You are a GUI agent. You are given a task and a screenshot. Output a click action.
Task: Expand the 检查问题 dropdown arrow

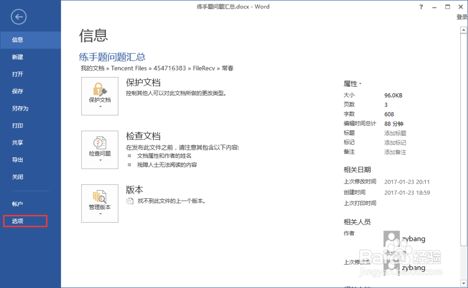pyautogui.click(x=100, y=160)
